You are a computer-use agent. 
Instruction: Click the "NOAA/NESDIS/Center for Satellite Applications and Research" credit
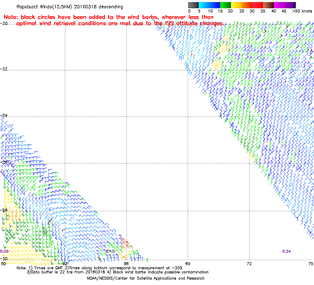pos(145,278)
